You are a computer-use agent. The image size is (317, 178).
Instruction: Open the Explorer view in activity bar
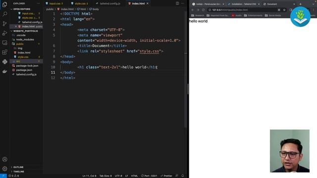pyautogui.click(x=4, y=4)
